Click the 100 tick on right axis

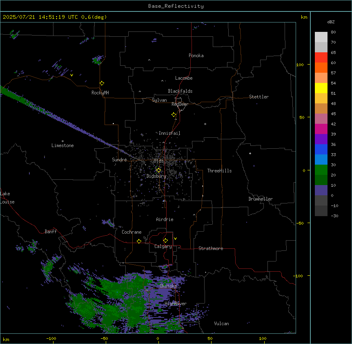point(300,65)
